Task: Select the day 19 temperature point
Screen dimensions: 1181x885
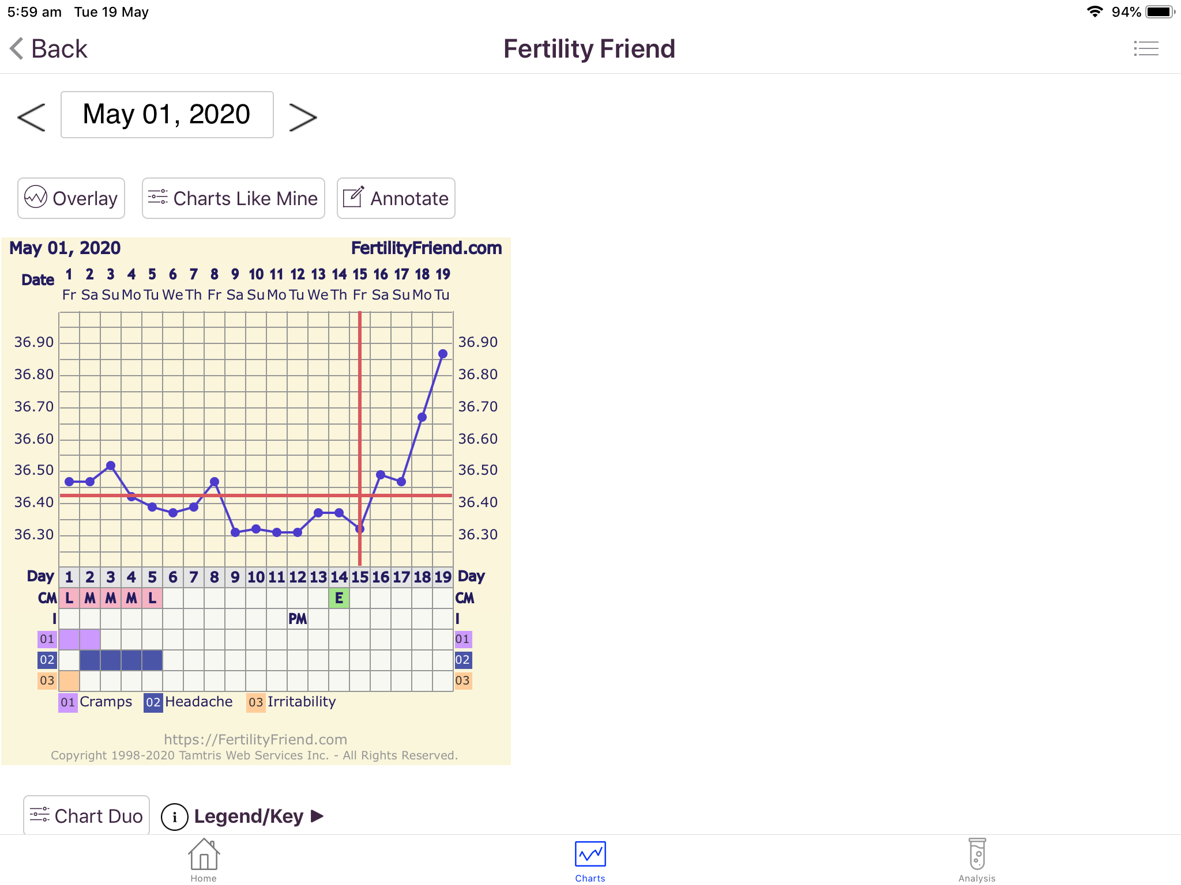Action: click(x=443, y=354)
